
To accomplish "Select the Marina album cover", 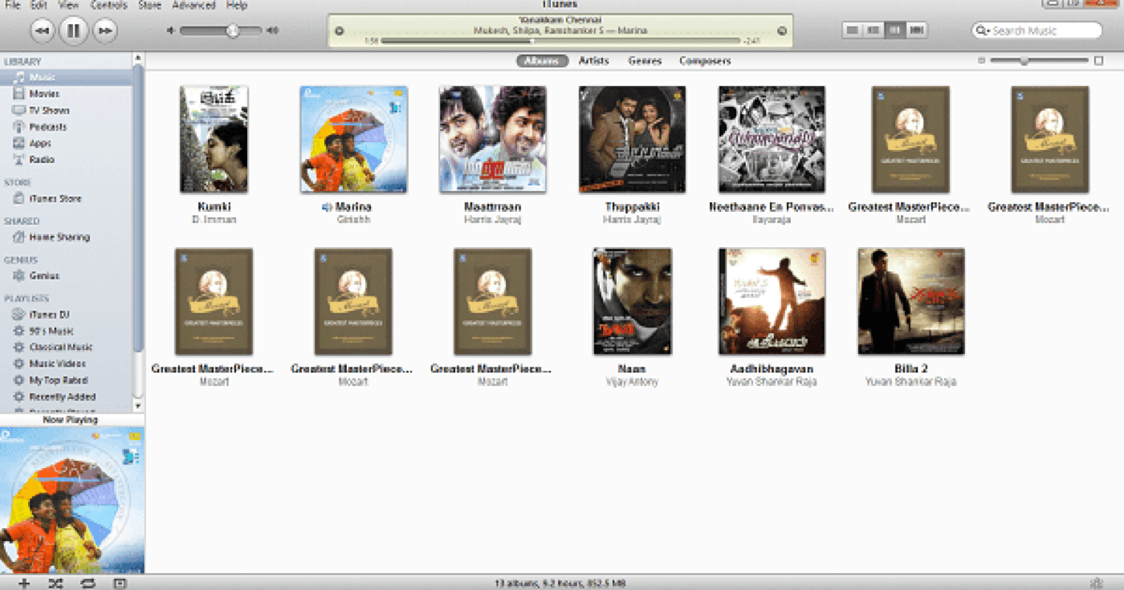I will pyautogui.click(x=353, y=140).
